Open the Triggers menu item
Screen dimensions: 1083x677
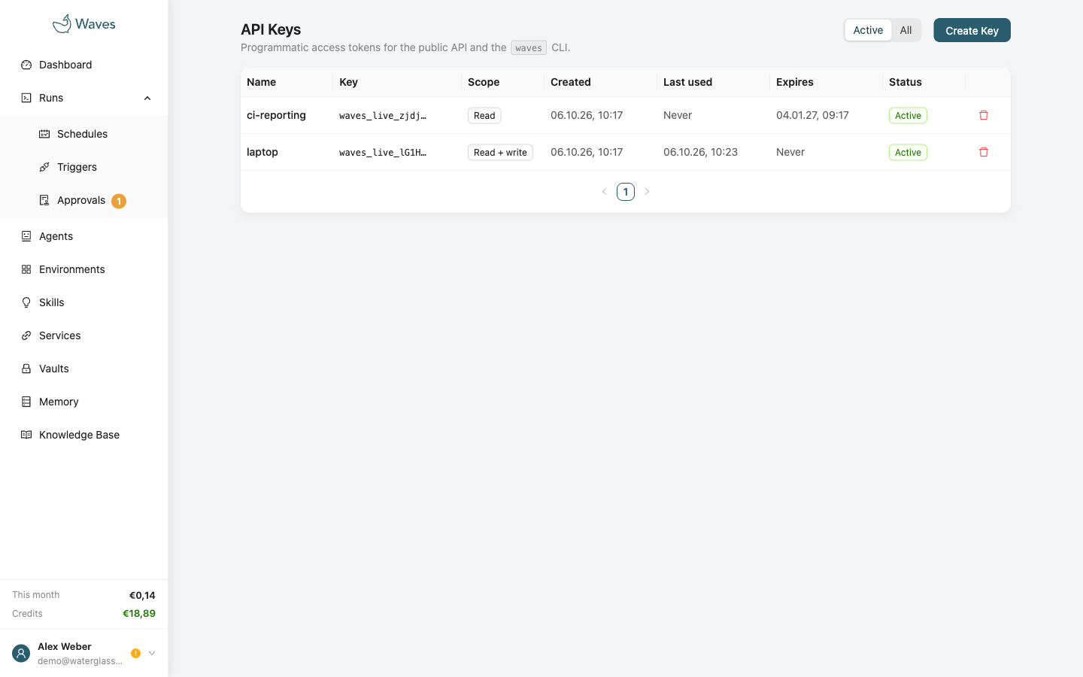coord(84,167)
